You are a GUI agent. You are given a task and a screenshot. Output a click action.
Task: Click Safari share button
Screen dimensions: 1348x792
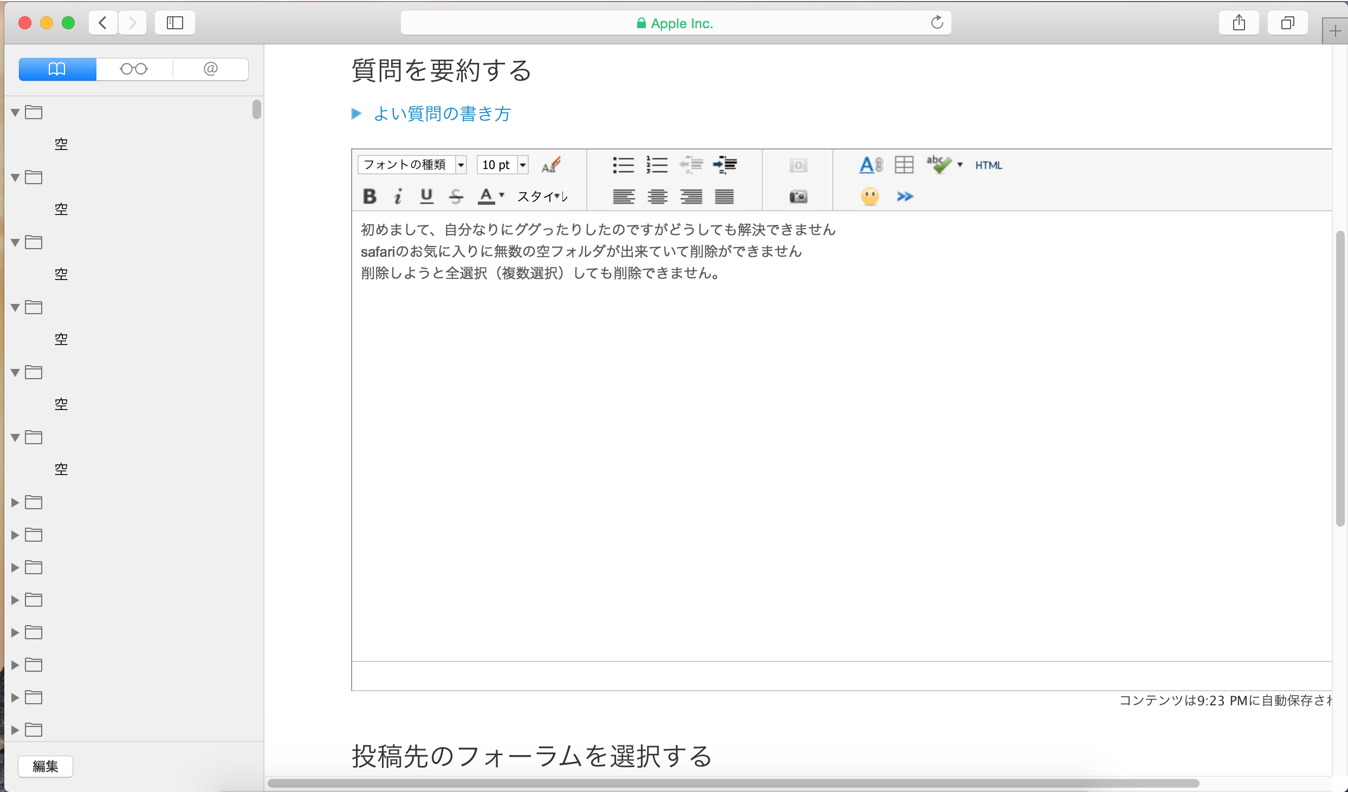coord(1239,23)
